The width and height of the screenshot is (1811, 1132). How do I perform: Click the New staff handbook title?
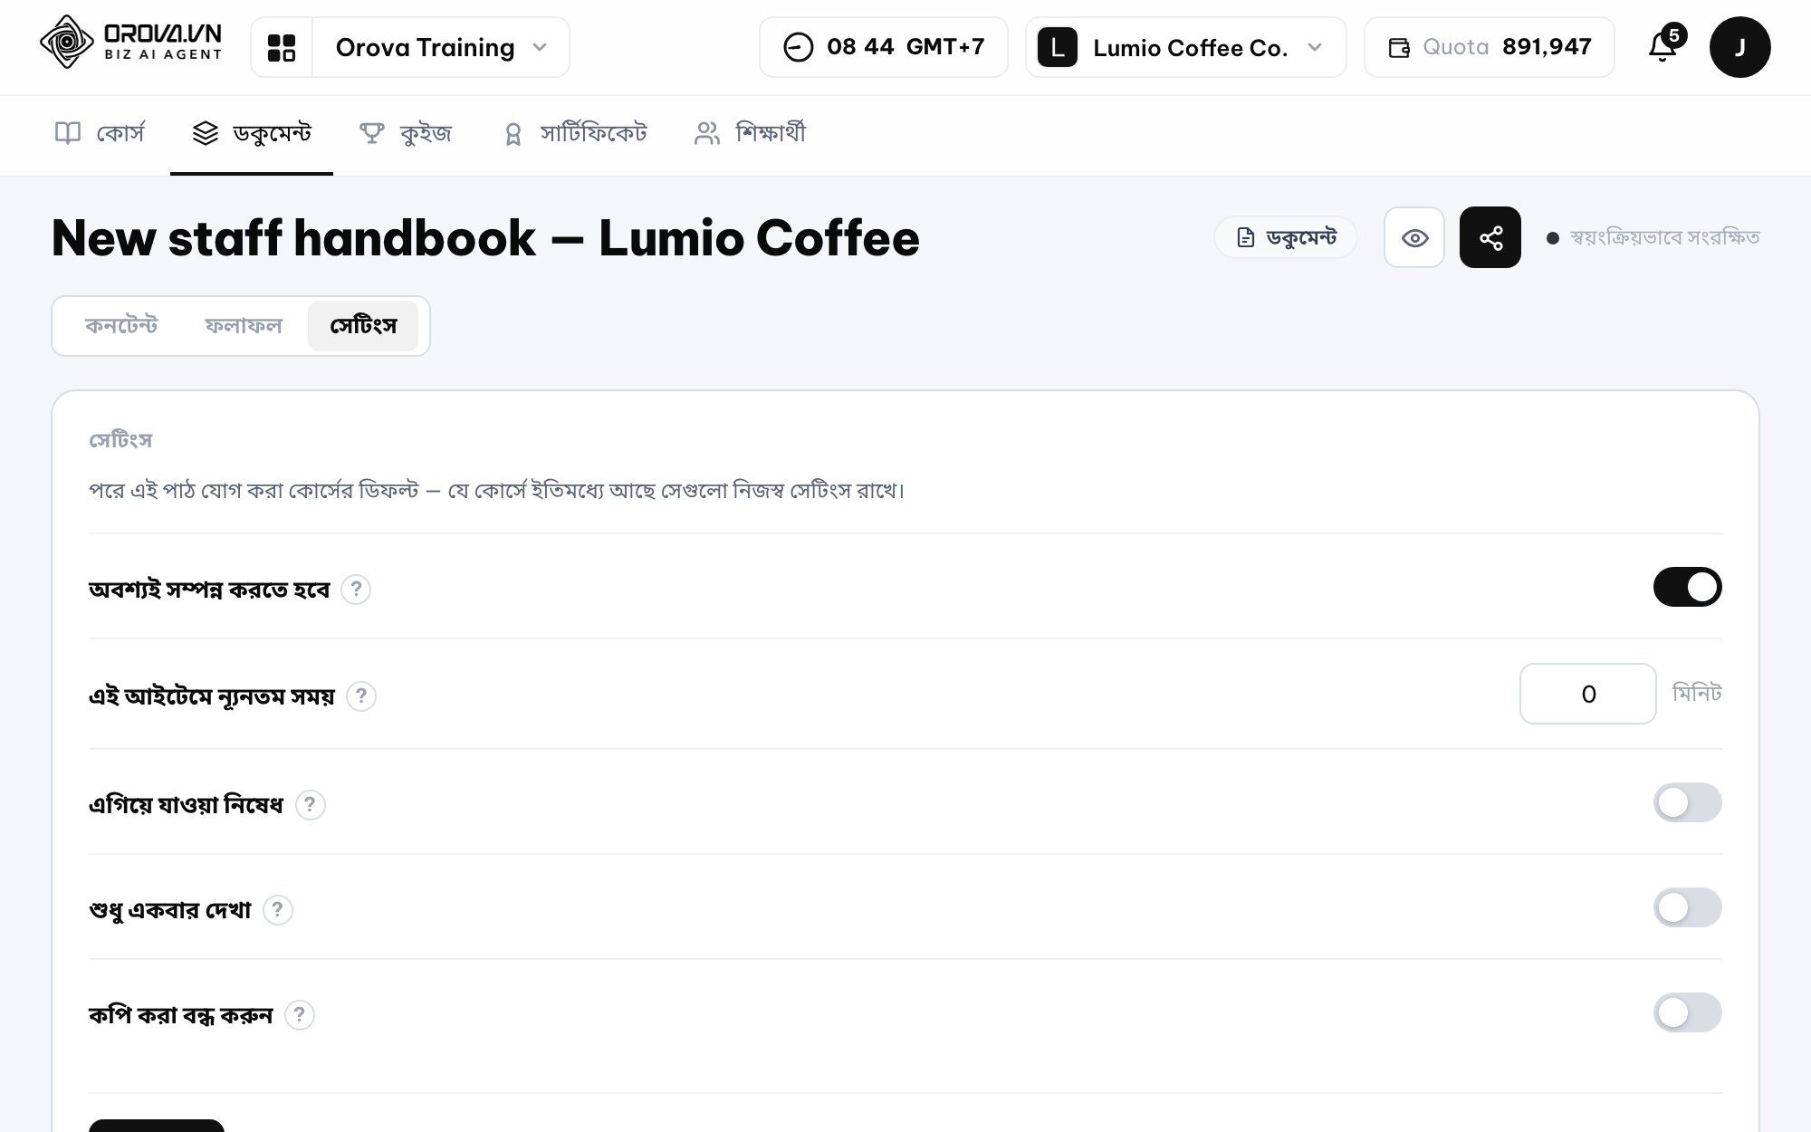tap(485, 238)
